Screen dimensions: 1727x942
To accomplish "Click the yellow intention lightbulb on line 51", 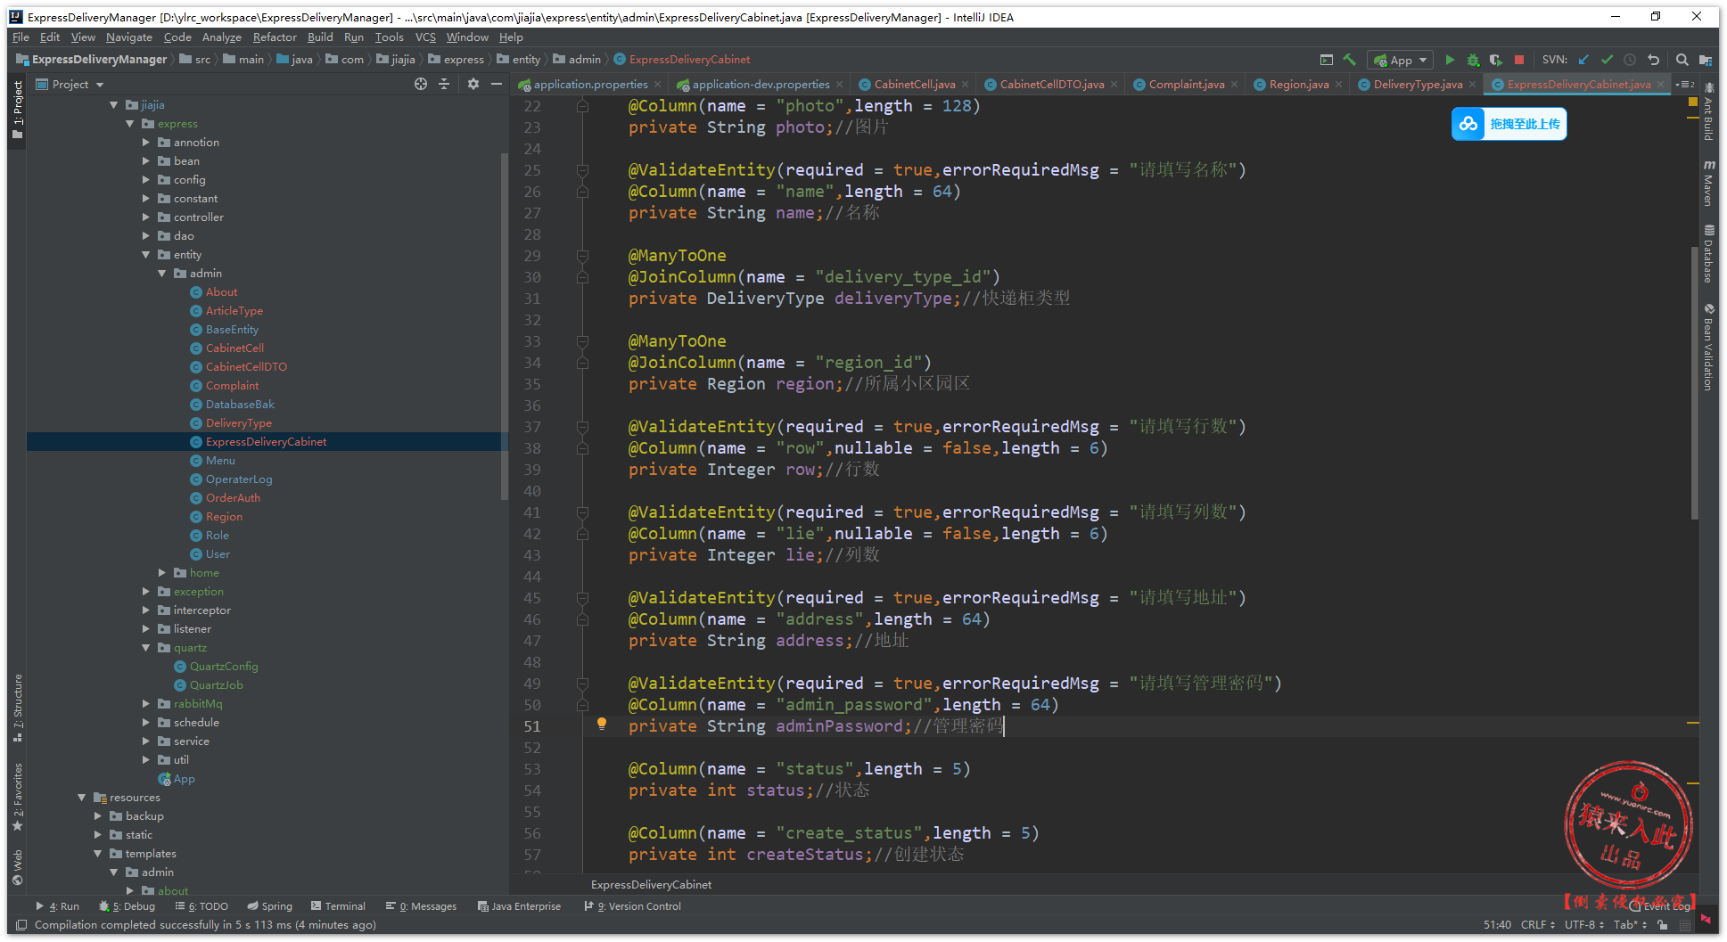I will (x=602, y=725).
